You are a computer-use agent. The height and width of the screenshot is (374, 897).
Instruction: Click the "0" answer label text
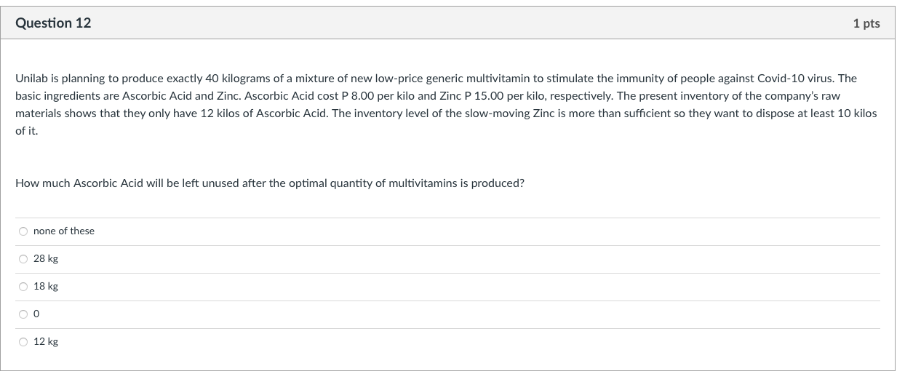pyautogui.click(x=36, y=314)
